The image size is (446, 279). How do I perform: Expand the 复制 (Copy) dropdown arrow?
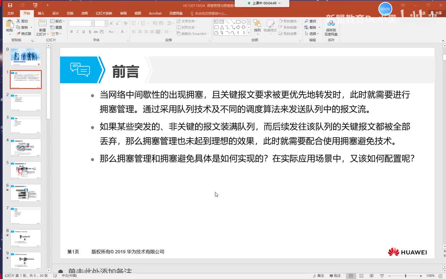pyautogui.click(x=31, y=27)
